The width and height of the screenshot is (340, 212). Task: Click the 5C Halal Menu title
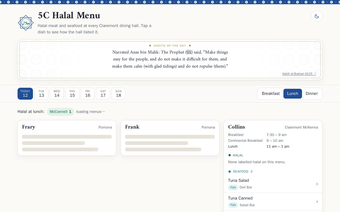coord(69,15)
